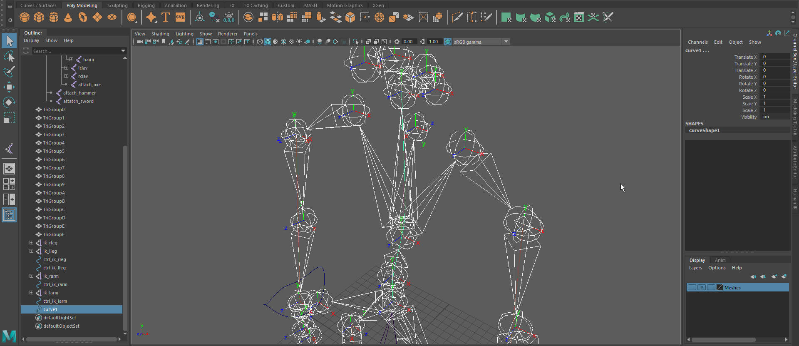The image size is (799, 346).
Task: Open the viewport Lighting menu
Action: 184,34
